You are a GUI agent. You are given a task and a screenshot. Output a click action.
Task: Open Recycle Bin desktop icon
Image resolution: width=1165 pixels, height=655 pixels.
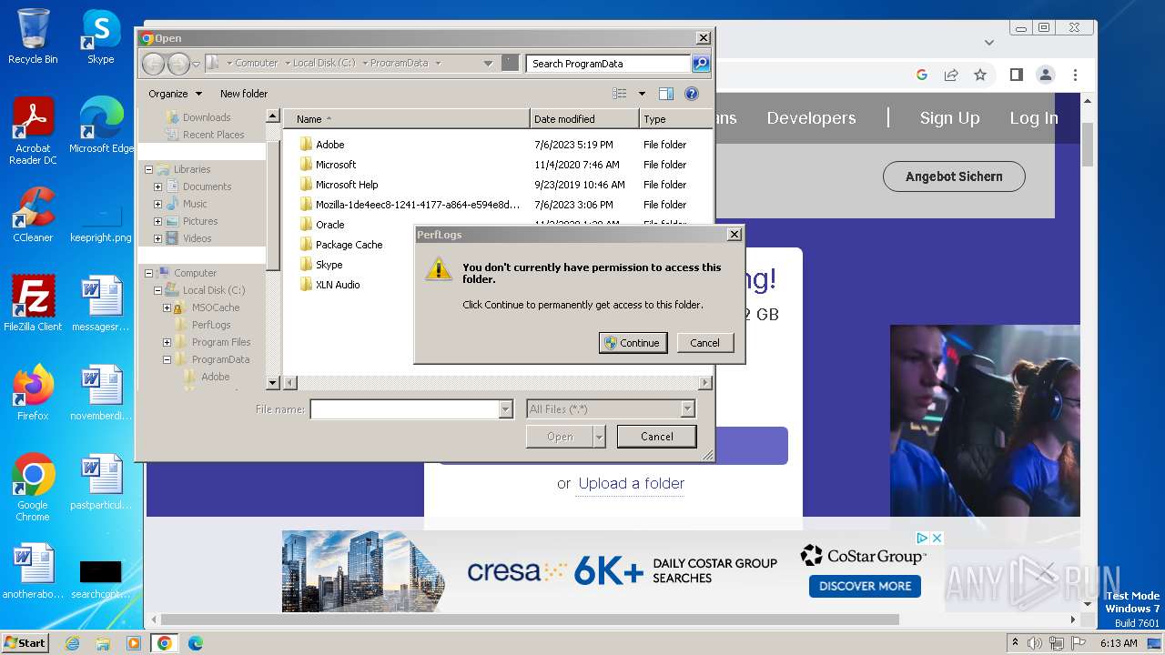point(33,36)
